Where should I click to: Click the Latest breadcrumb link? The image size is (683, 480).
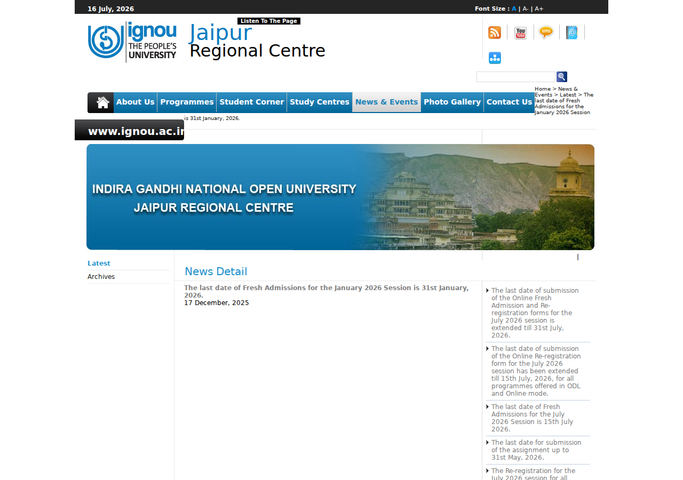click(568, 95)
